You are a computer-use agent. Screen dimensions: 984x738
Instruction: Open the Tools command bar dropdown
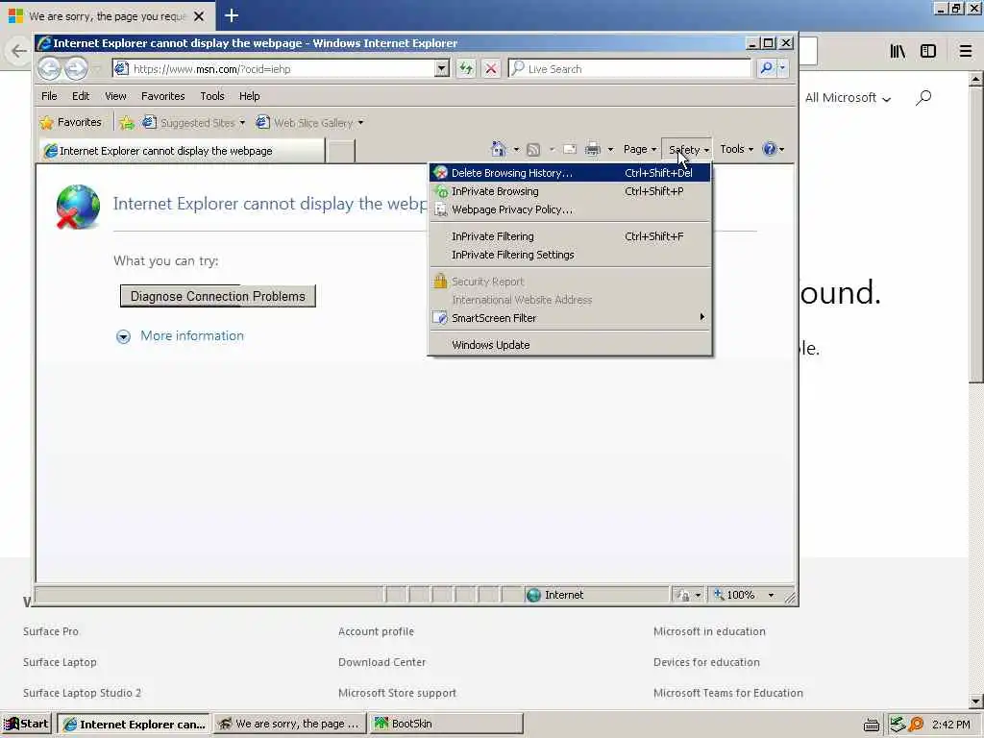click(x=737, y=149)
